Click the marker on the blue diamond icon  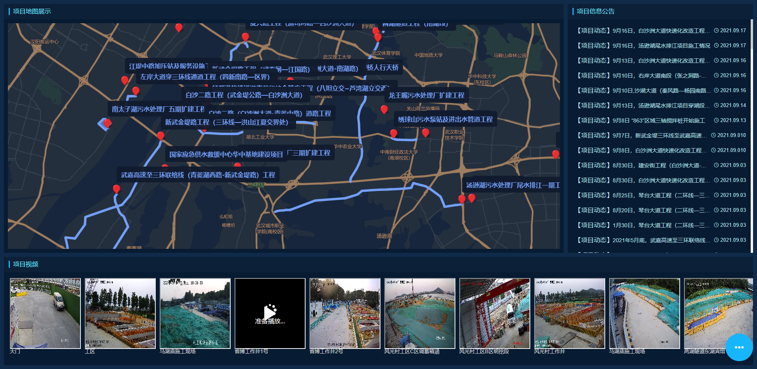[x=107, y=123]
